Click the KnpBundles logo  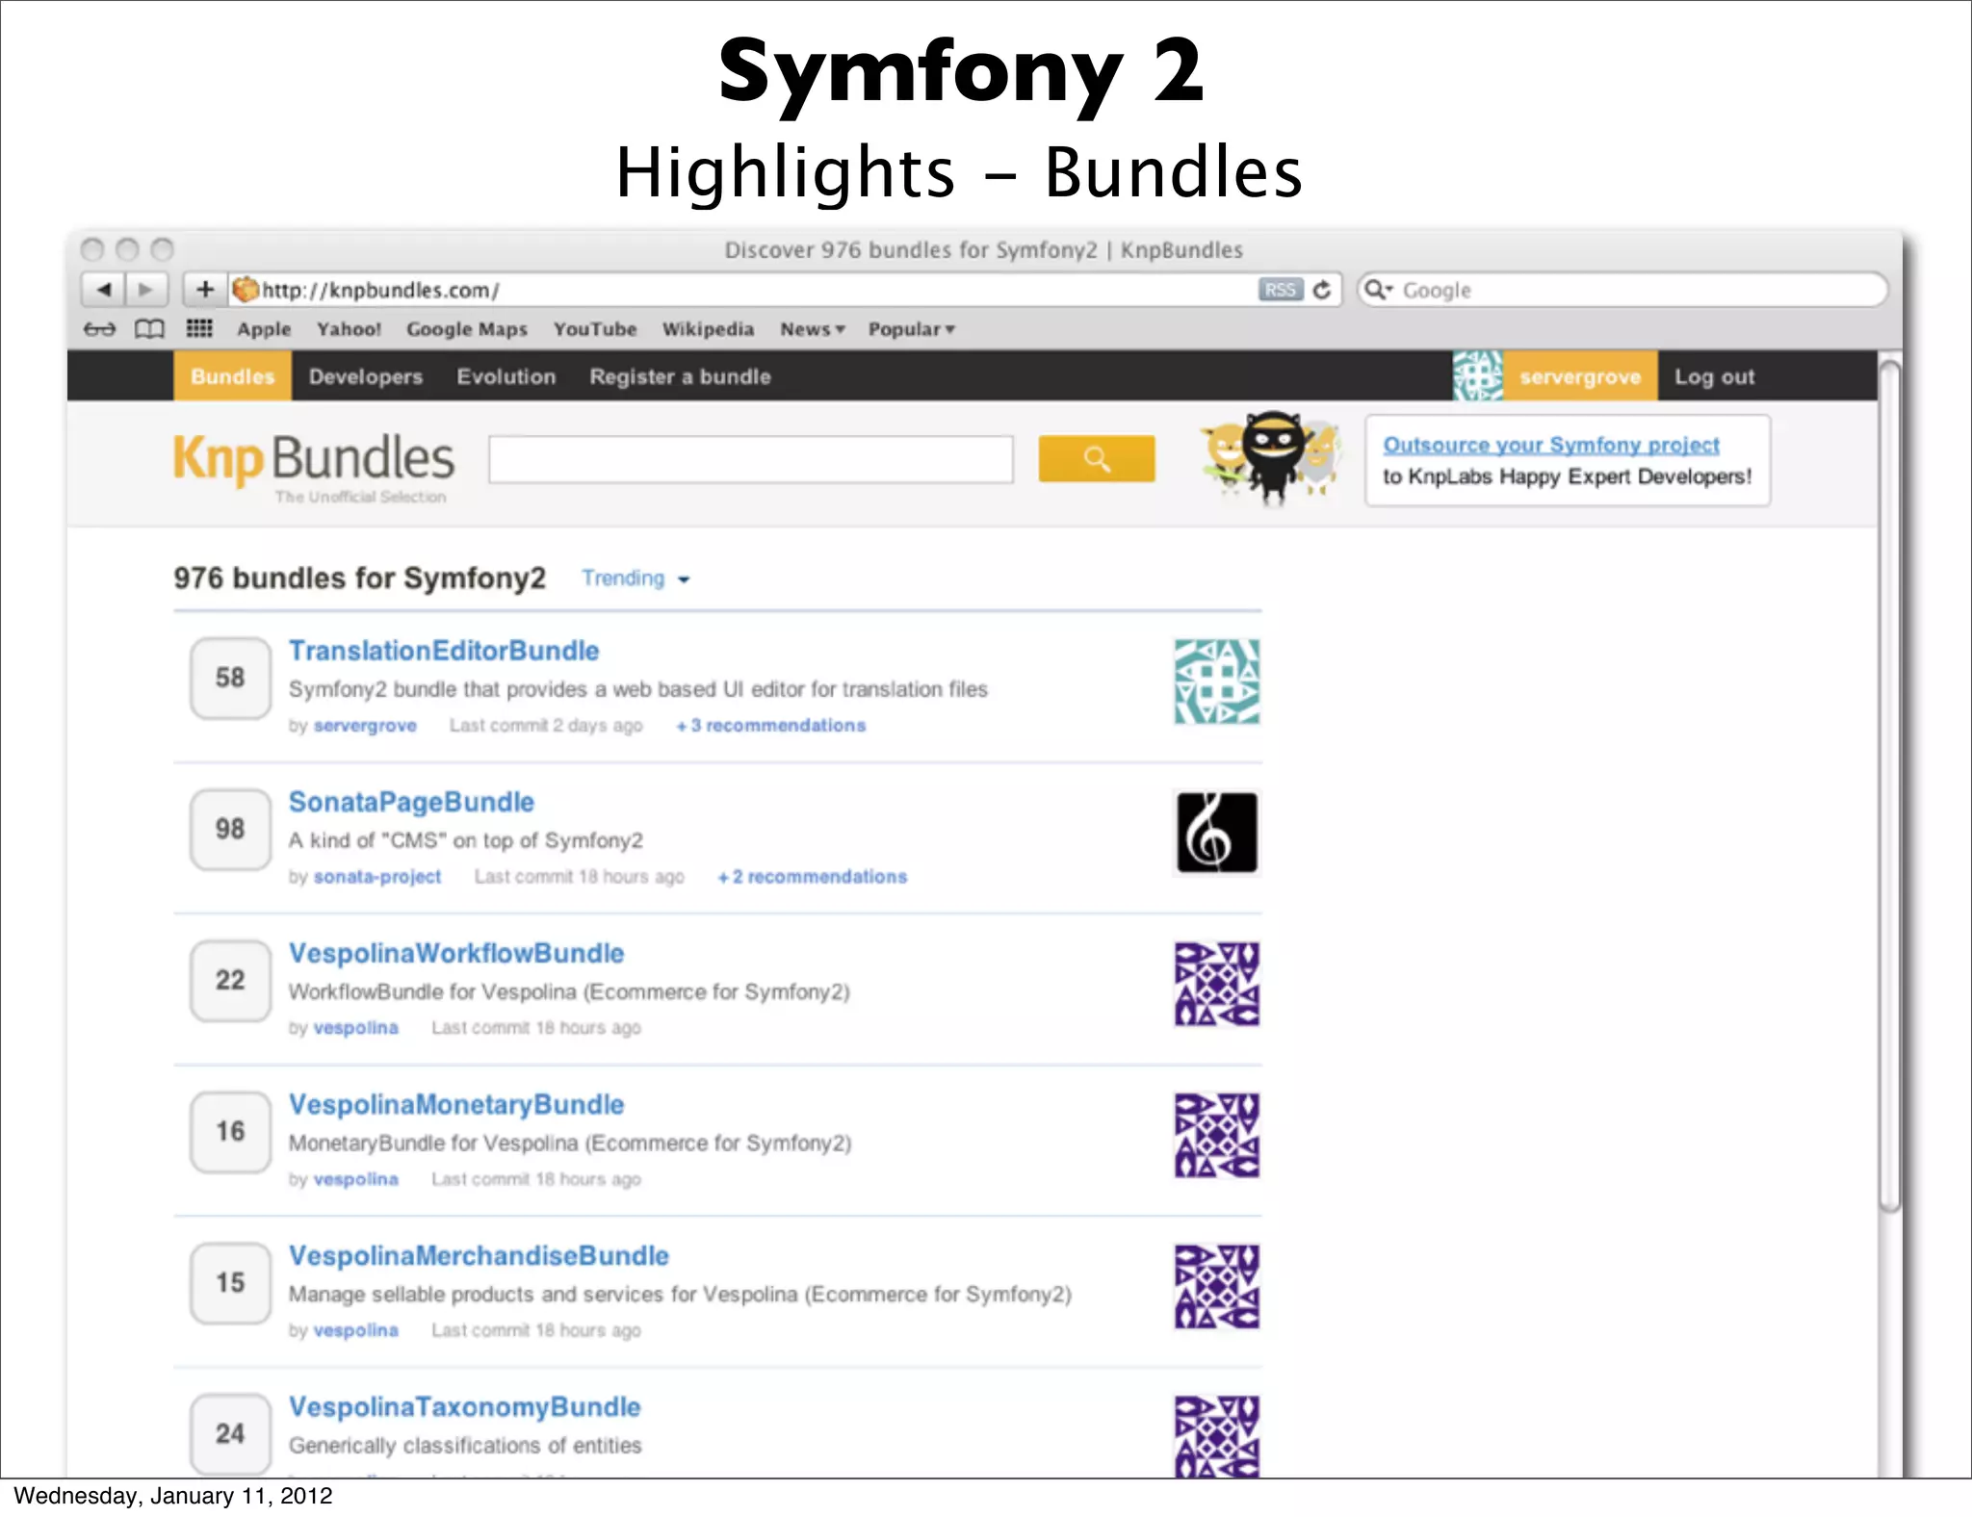point(313,467)
